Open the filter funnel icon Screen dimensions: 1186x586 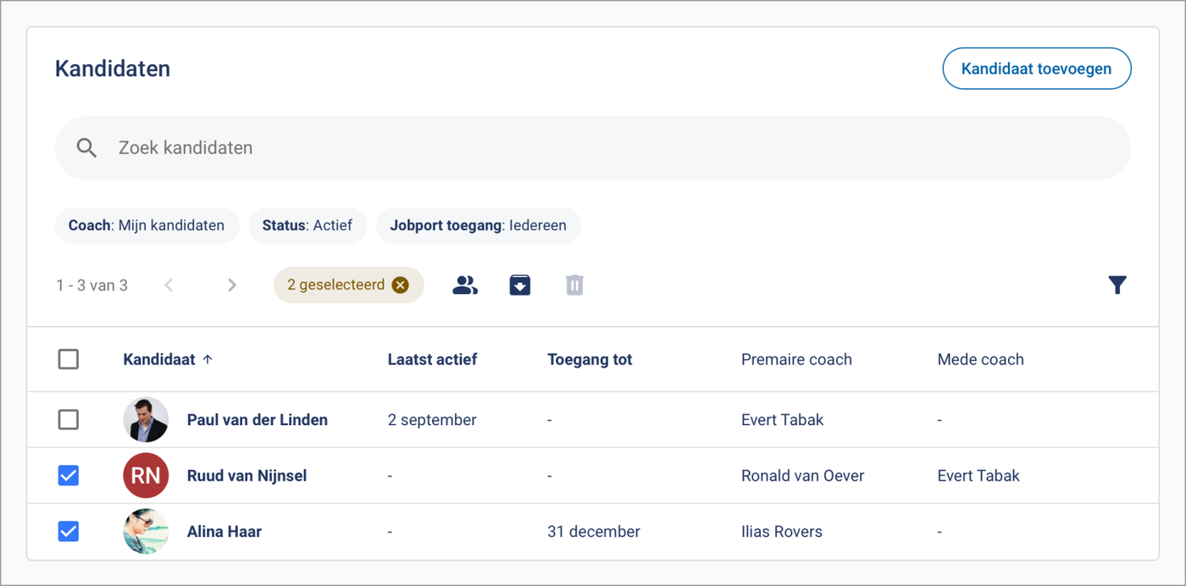tap(1117, 285)
